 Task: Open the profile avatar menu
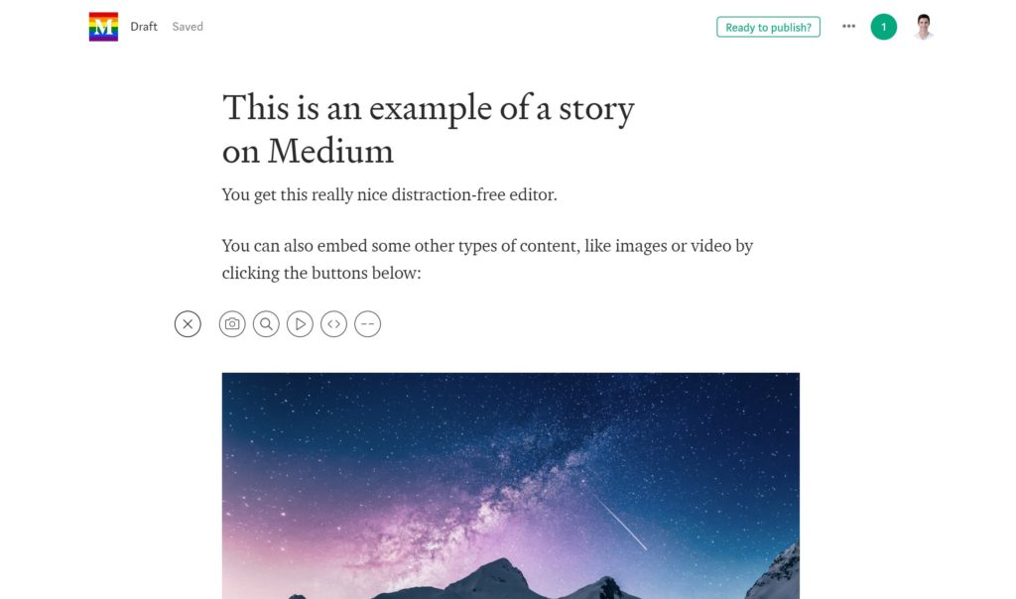point(924,27)
